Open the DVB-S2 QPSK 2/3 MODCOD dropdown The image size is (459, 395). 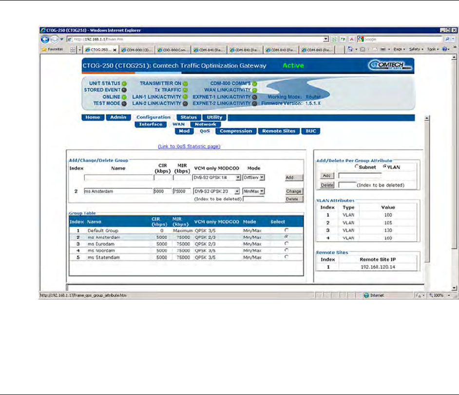[x=217, y=192]
